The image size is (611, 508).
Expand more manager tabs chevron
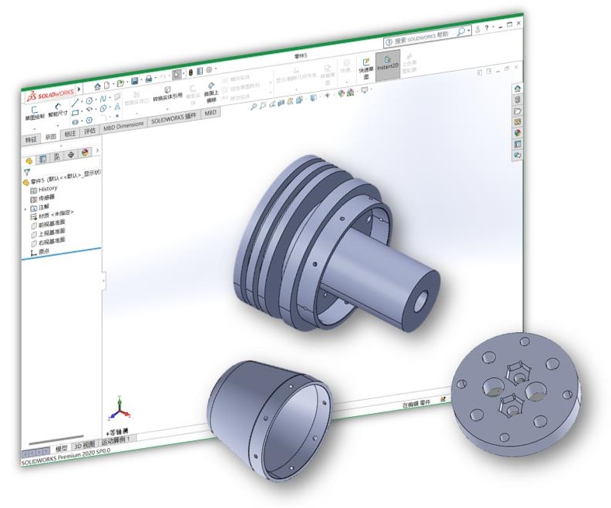click(x=97, y=150)
